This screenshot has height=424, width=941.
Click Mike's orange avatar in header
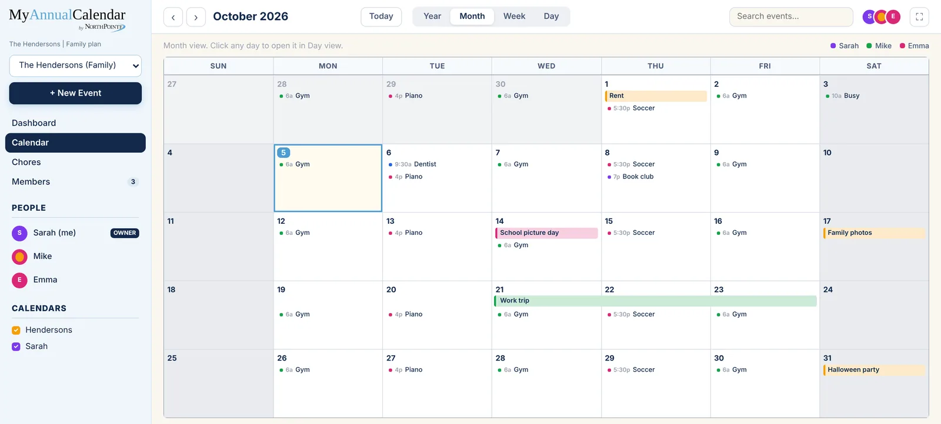coord(881,16)
